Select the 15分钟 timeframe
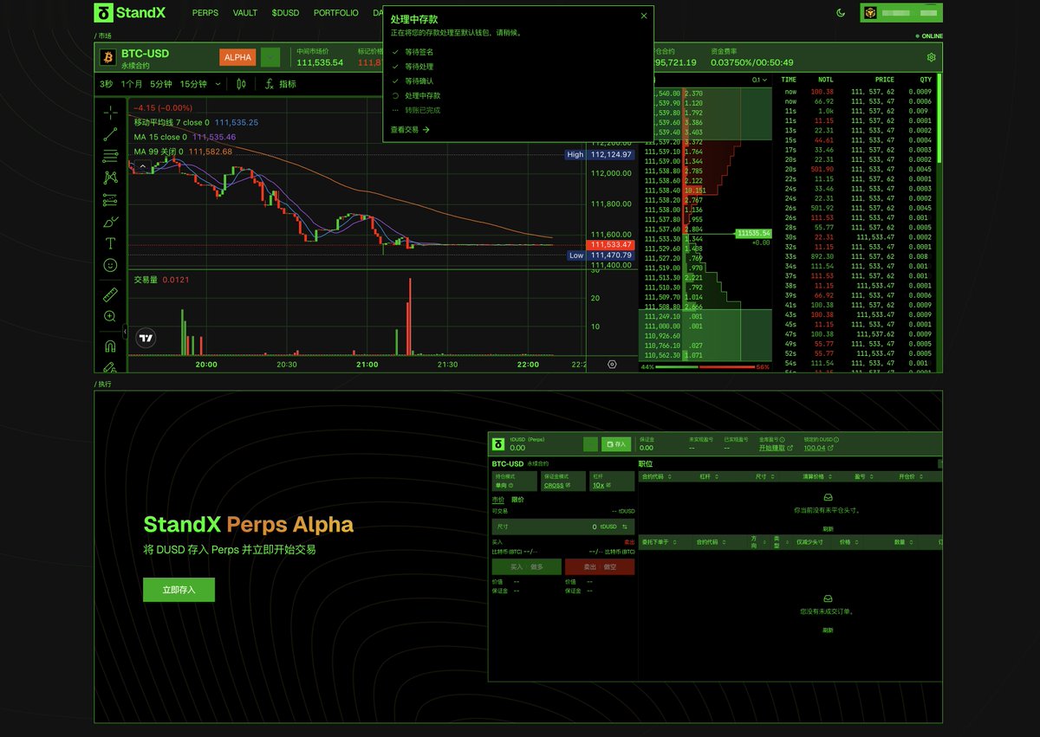This screenshot has width=1040, height=737. click(x=193, y=84)
